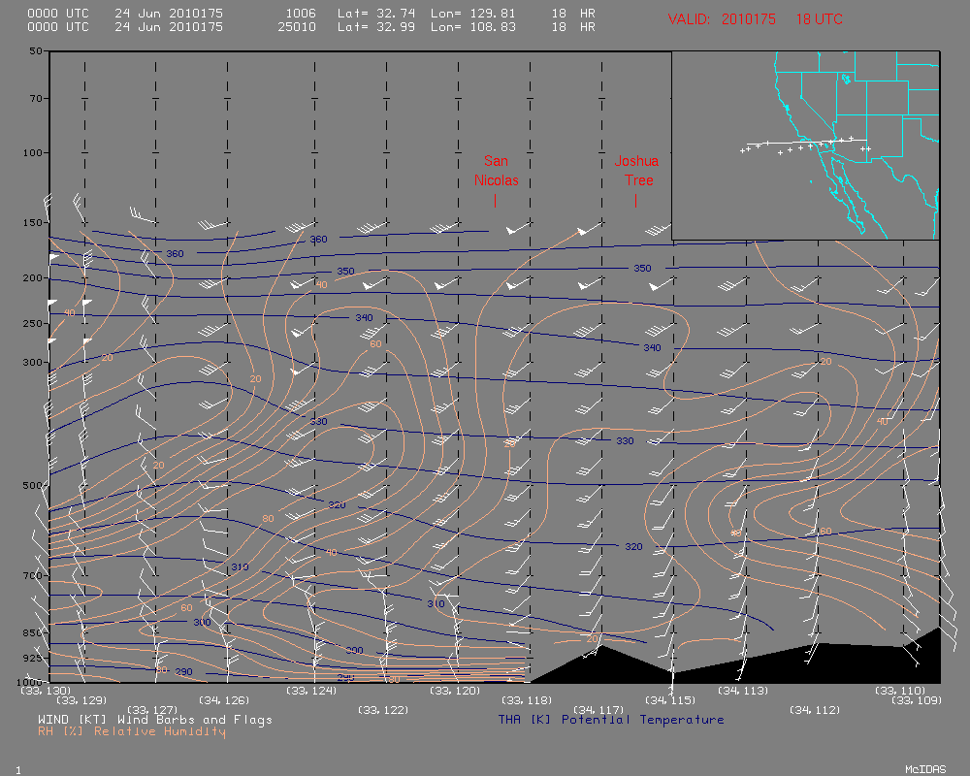Click the 100 pressure axis label

[33, 152]
